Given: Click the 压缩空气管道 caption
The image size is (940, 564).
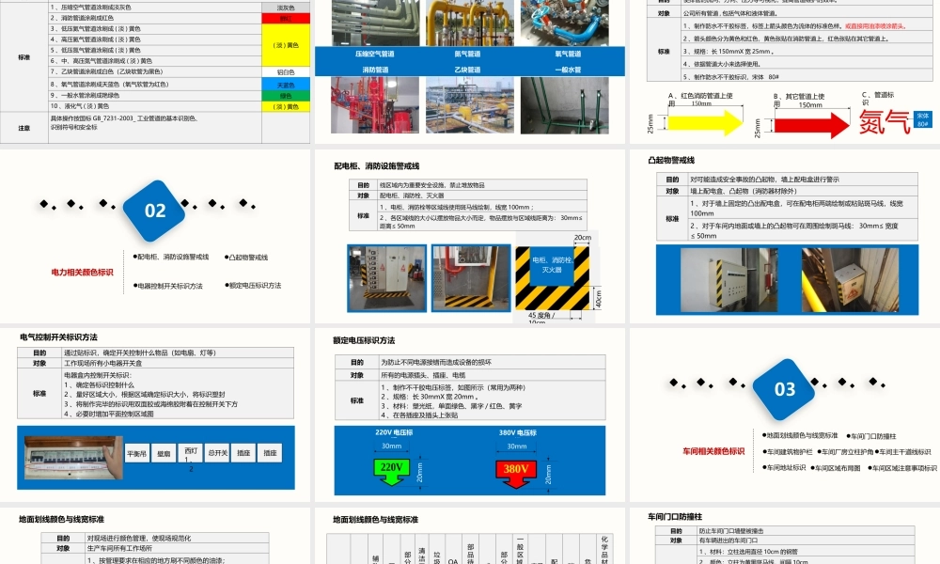Looking at the screenshot, I should coord(375,54).
